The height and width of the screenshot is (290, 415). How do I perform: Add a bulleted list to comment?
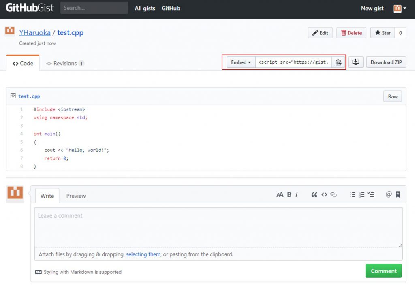tap(353, 195)
